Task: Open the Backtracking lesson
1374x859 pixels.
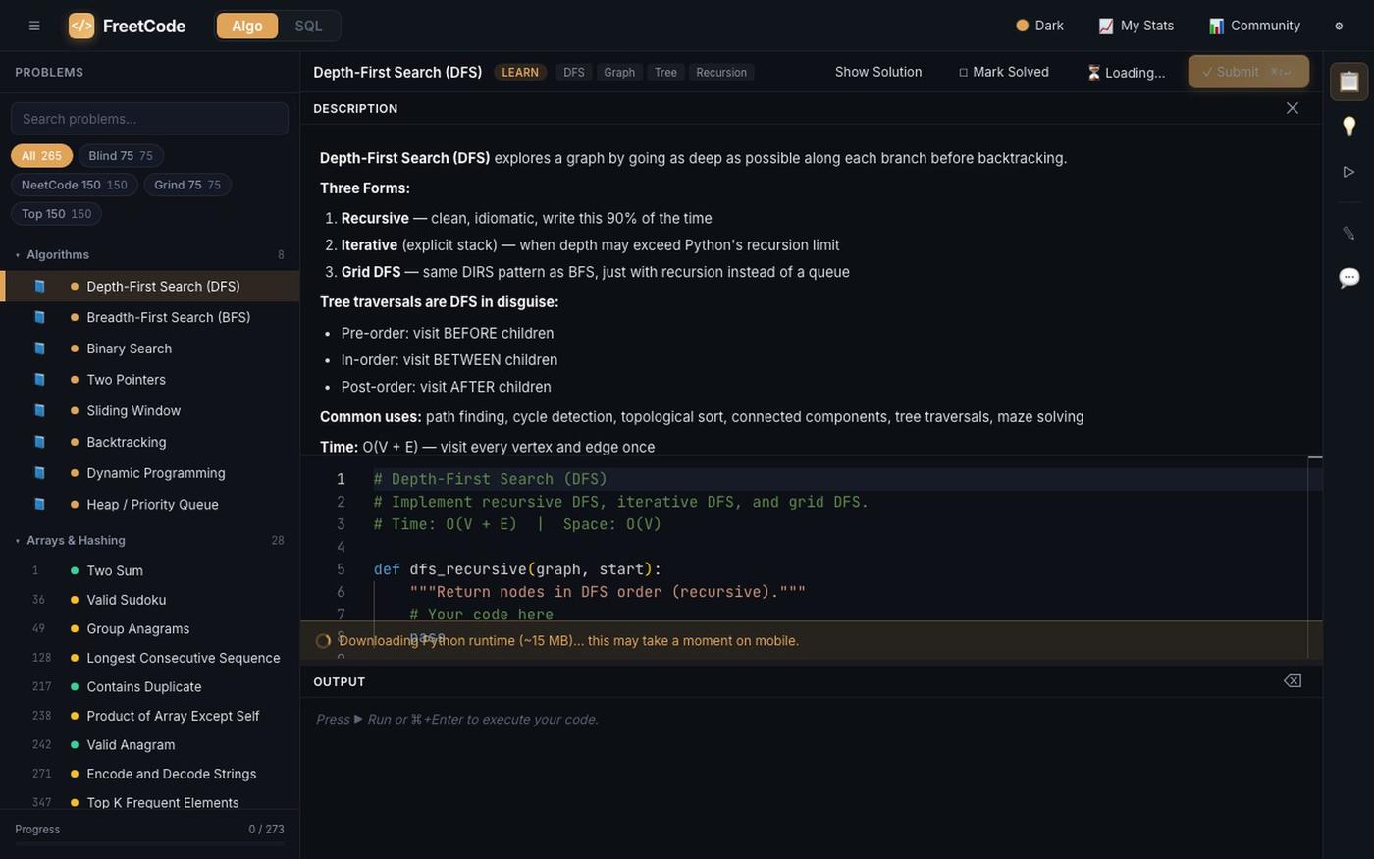Action: [149, 442]
